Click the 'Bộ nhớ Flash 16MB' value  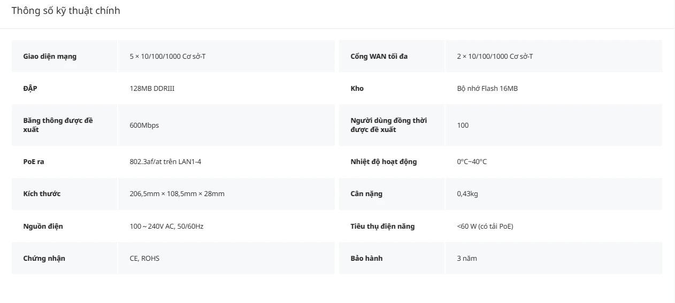click(487, 88)
